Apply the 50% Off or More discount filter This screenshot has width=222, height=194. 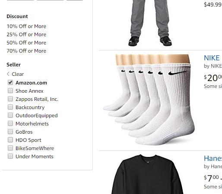tap(26, 43)
